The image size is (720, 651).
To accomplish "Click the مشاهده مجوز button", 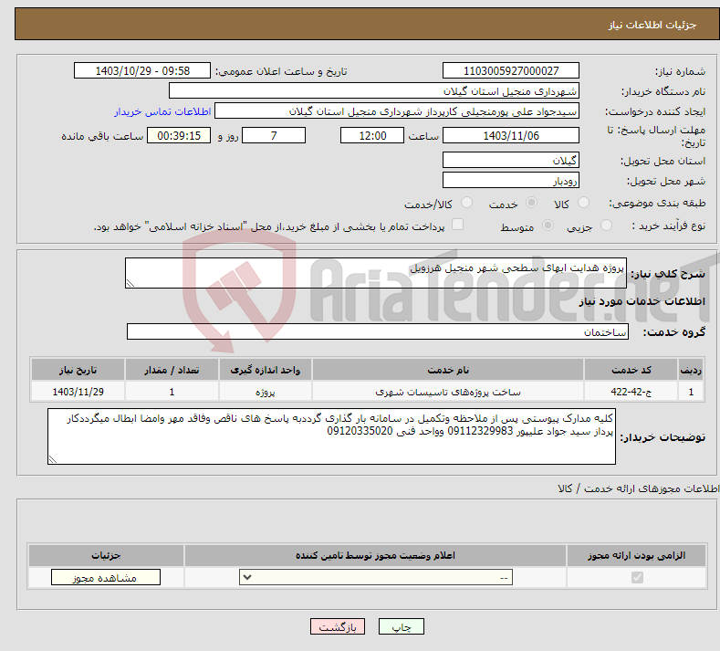I will point(106,577).
